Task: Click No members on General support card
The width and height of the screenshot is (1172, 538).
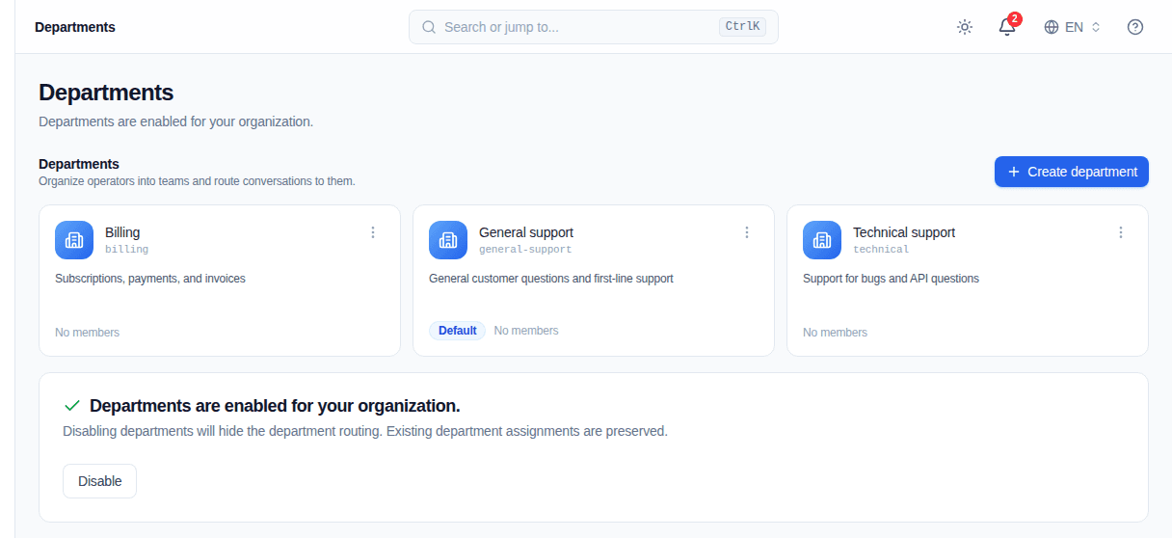Action: [526, 331]
